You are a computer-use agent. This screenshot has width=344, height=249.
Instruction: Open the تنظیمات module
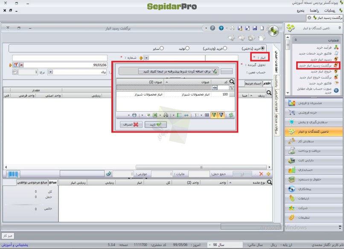tap(314, 217)
